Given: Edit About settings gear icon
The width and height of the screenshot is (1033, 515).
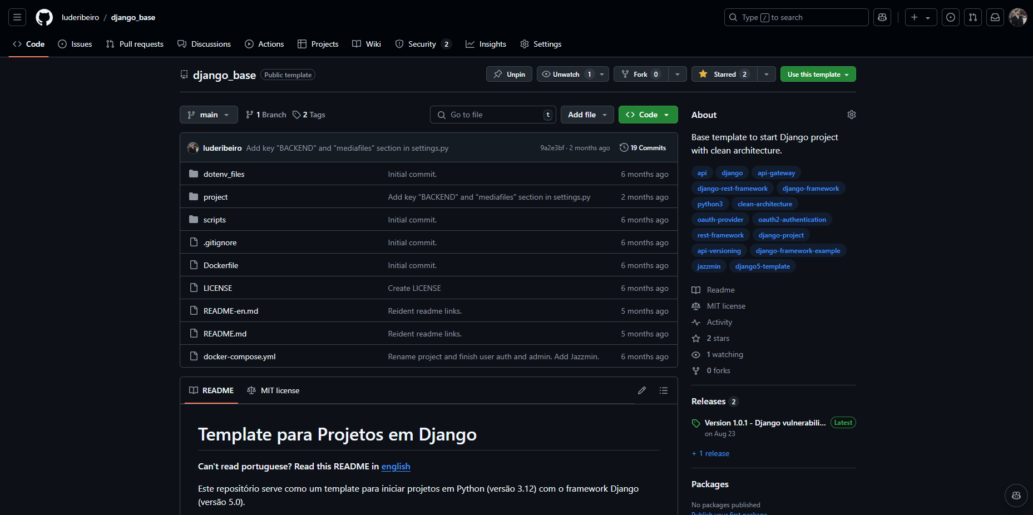Looking at the screenshot, I should point(851,115).
